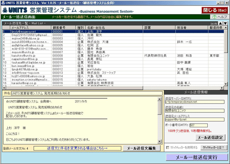Select row 司広告社

click(113, 62)
